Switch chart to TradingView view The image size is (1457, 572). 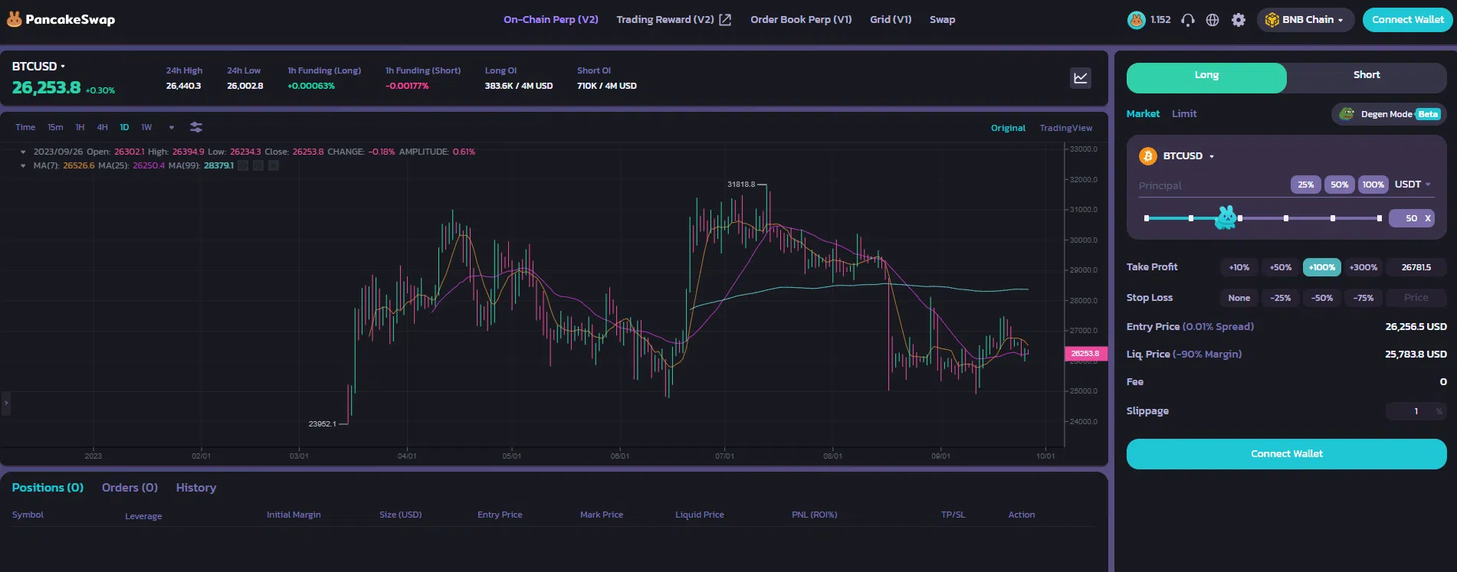coord(1066,128)
